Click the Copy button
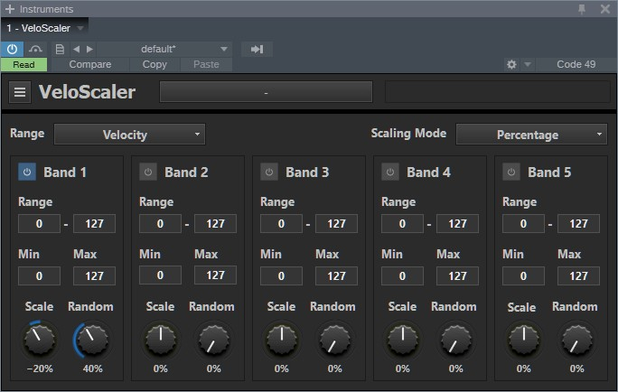Screen dimensions: 618x392 pyautogui.click(x=154, y=65)
